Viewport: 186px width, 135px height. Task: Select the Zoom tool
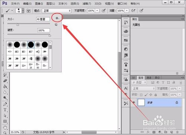(5, 133)
